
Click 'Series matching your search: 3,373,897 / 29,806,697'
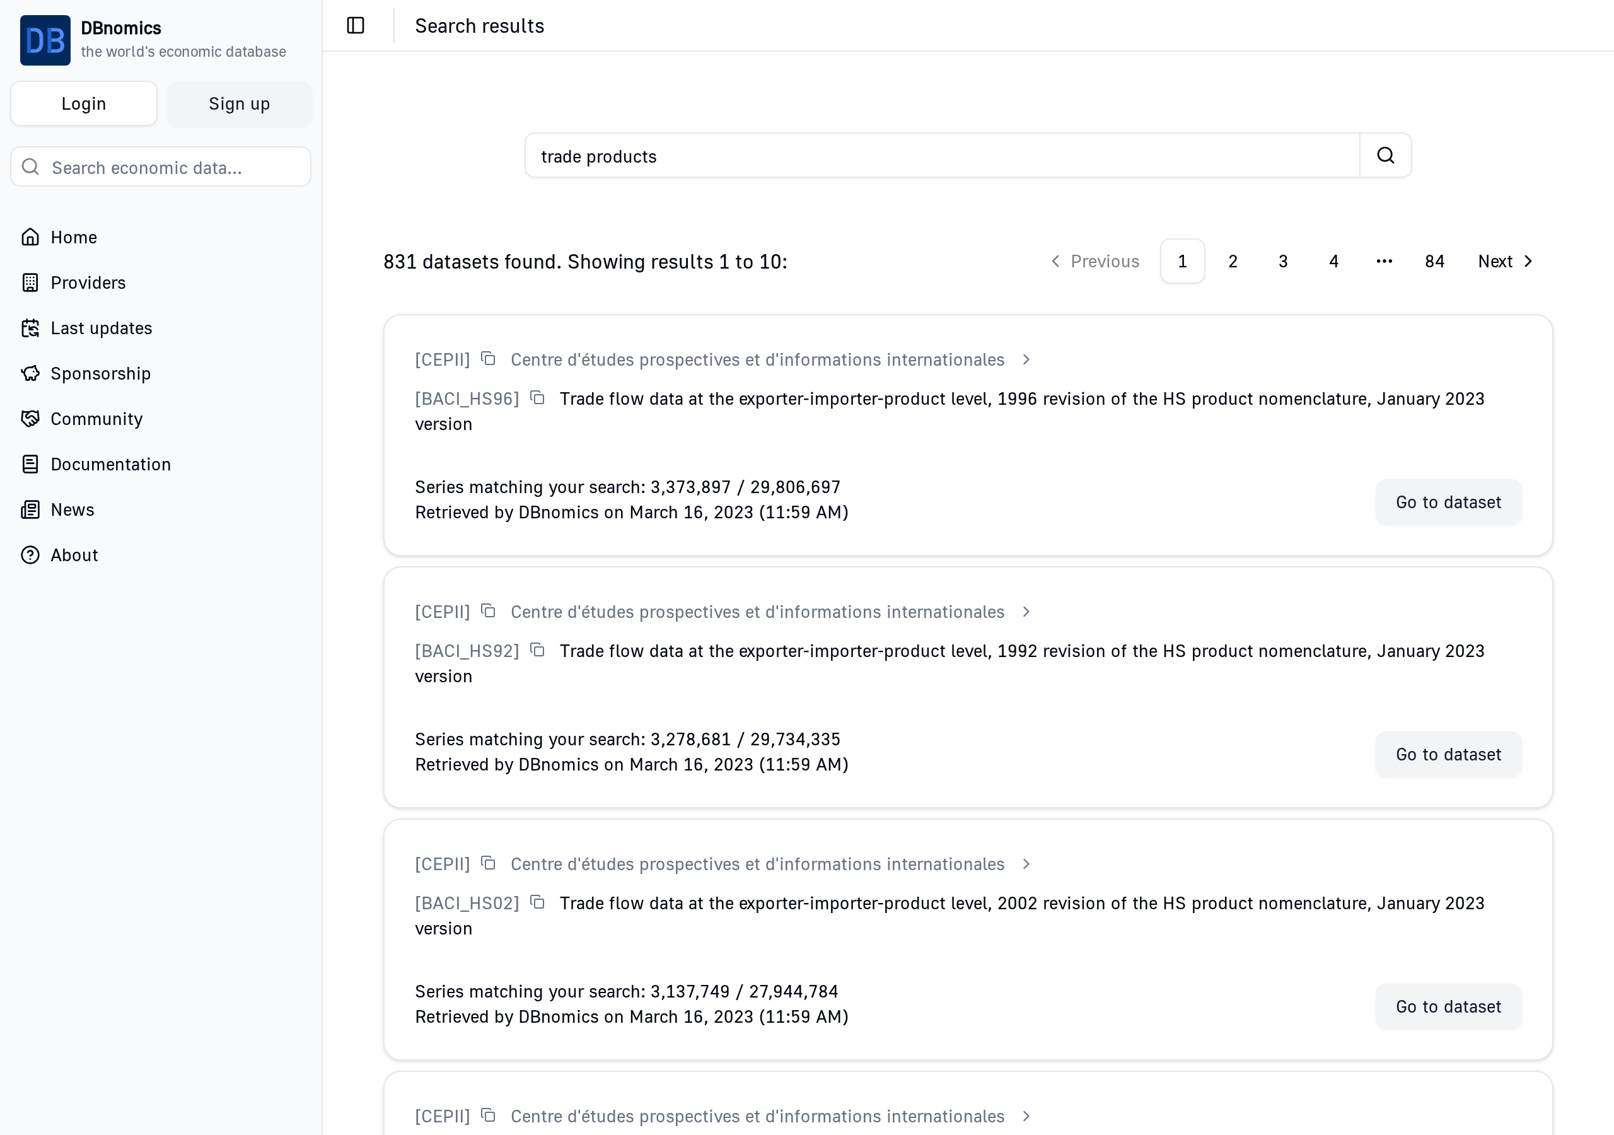(x=627, y=487)
